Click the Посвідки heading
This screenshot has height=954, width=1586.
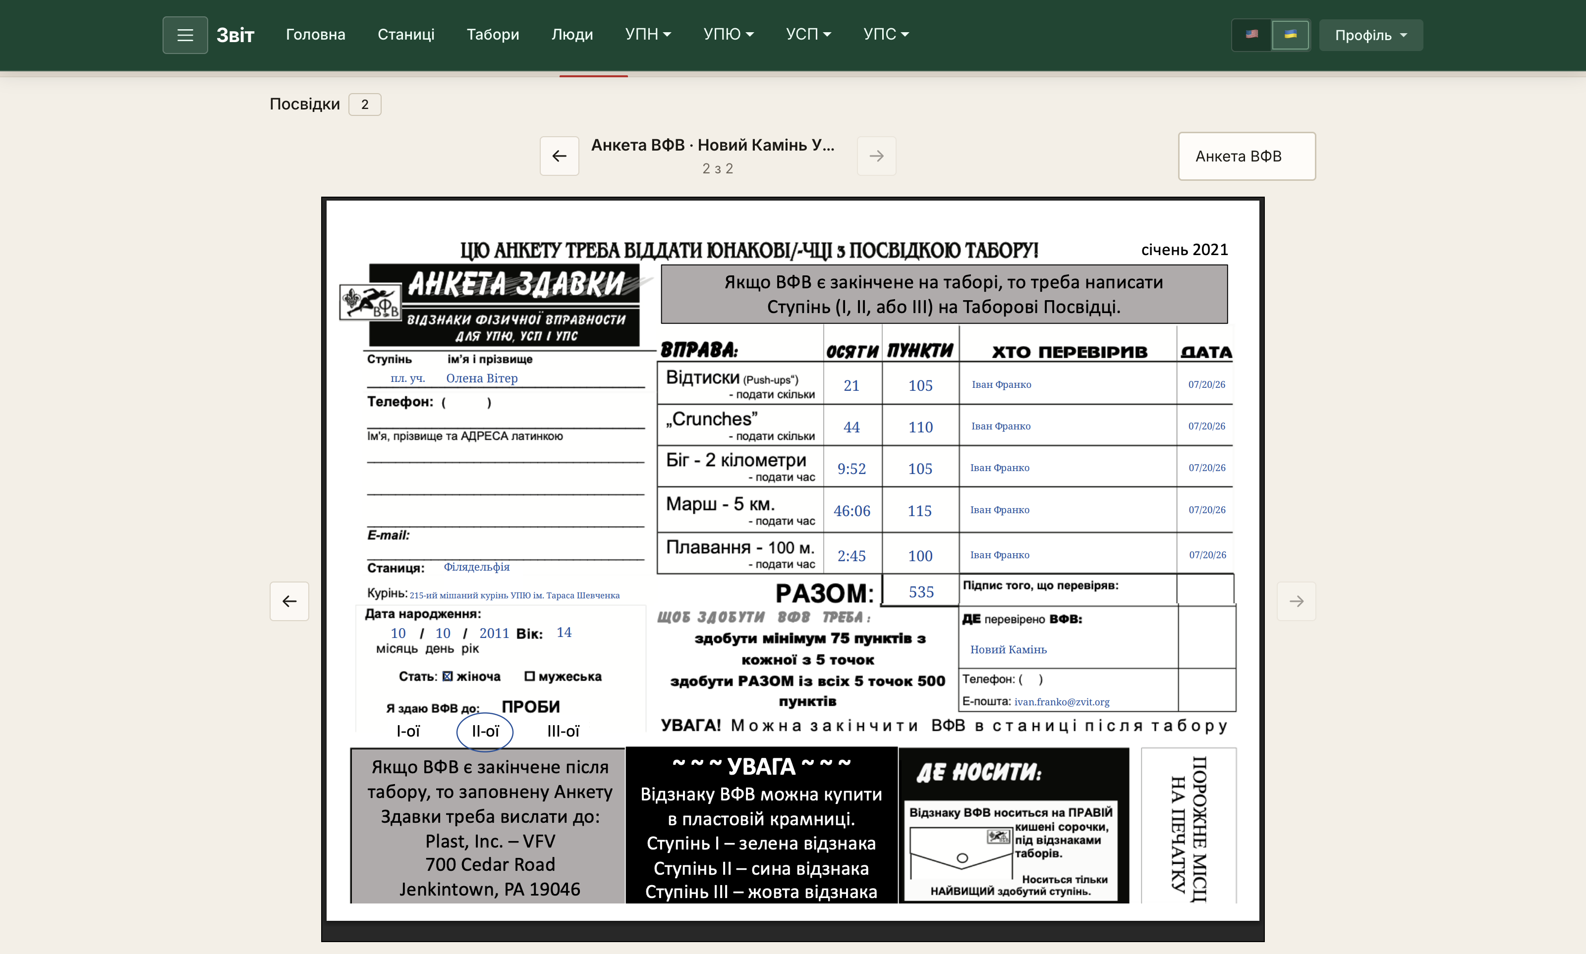coord(304,104)
